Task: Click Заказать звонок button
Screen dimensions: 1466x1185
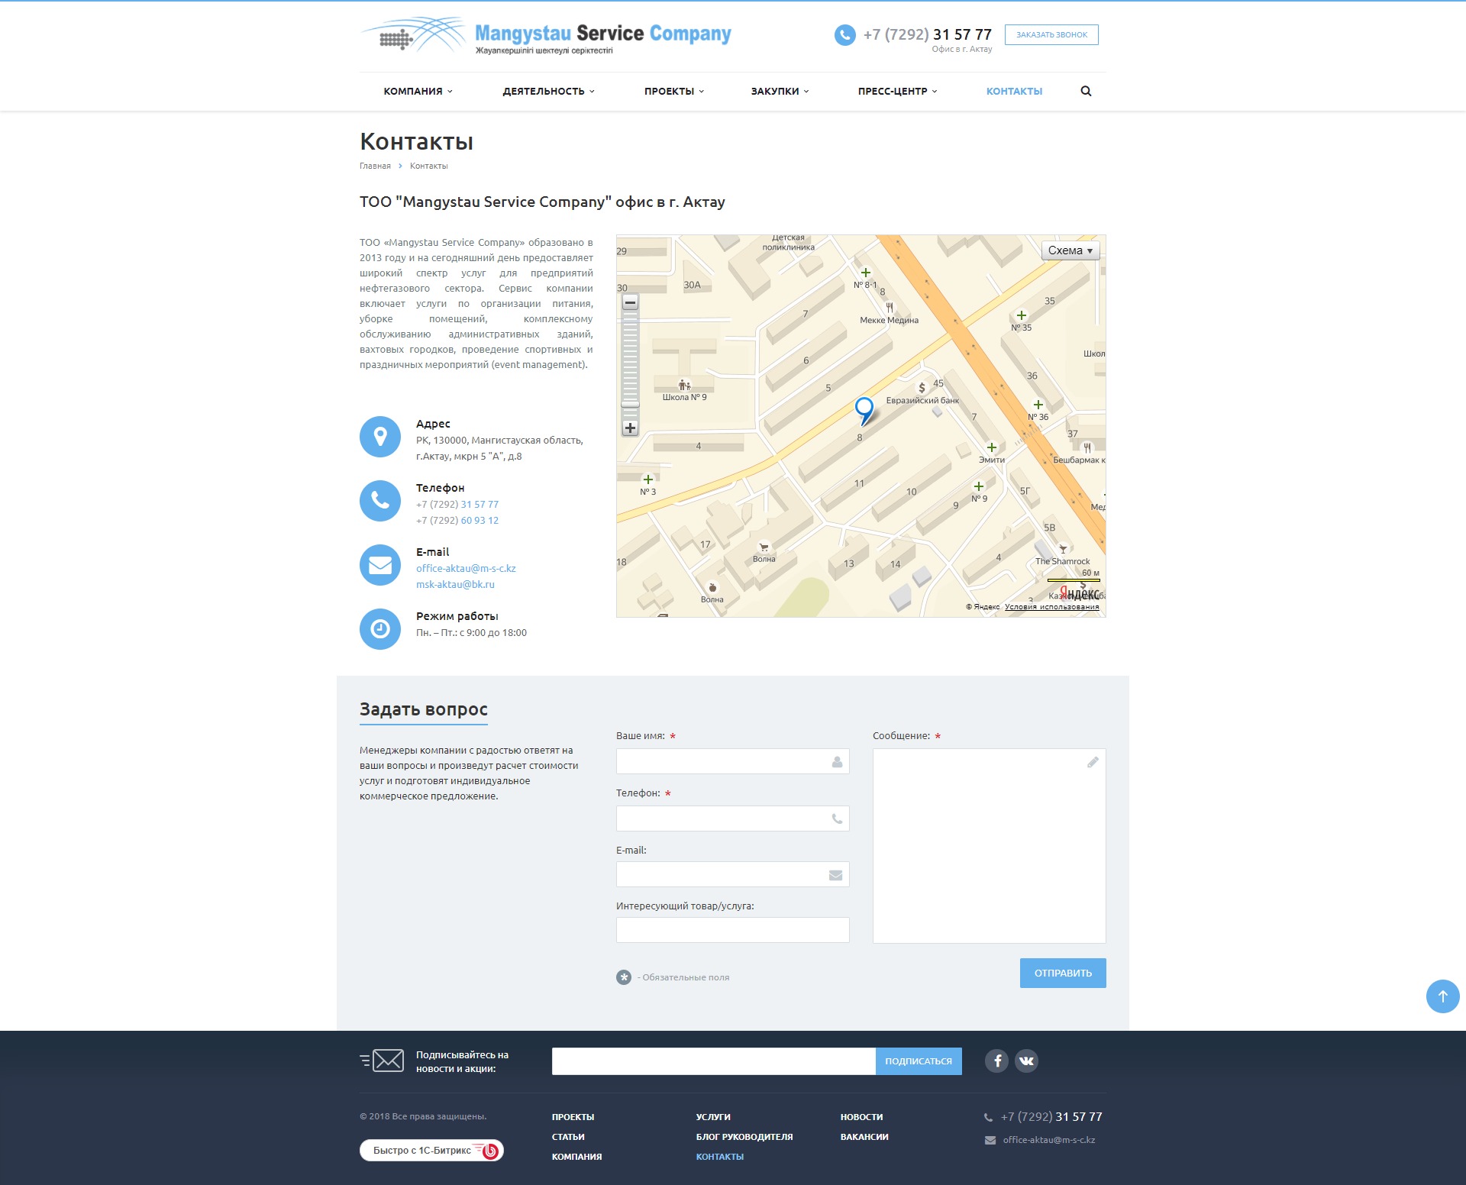Action: [x=1051, y=35]
